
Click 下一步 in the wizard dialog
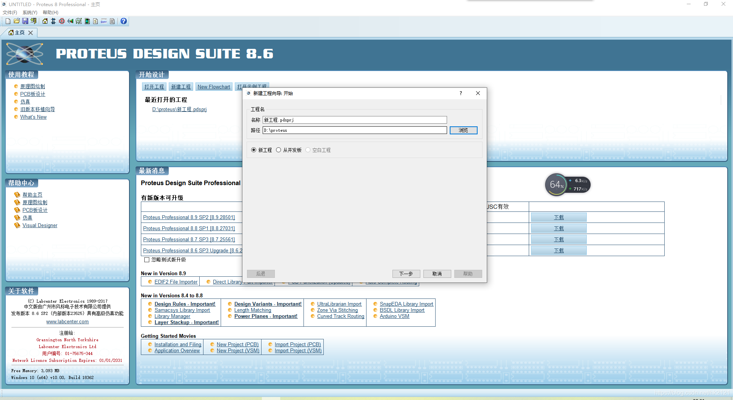coord(406,274)
